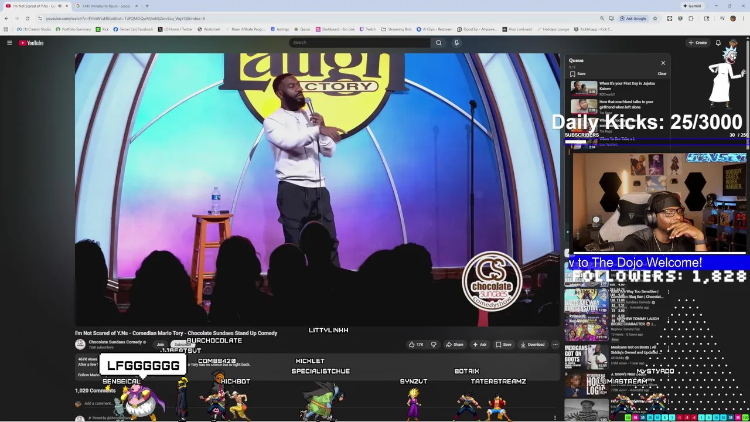
Task: Download the video
Action: point(533,345)
